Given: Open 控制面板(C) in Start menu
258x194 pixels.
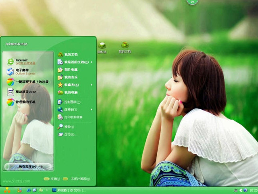Looking at the screenshot, I should click(69, 102).
